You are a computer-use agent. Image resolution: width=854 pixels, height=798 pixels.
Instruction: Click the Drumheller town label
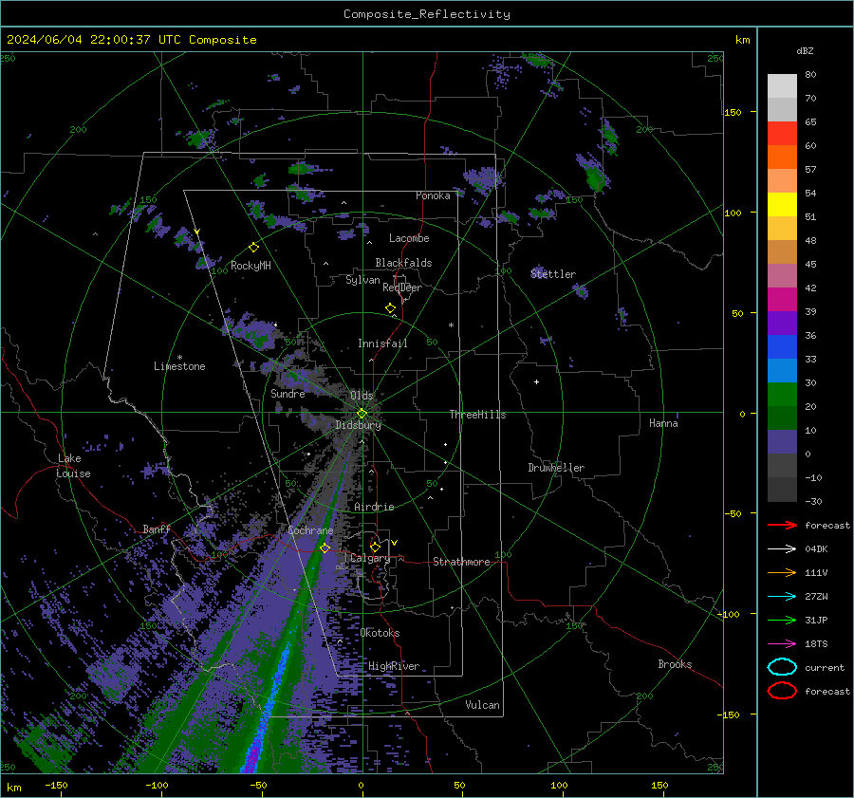(556, 468)
